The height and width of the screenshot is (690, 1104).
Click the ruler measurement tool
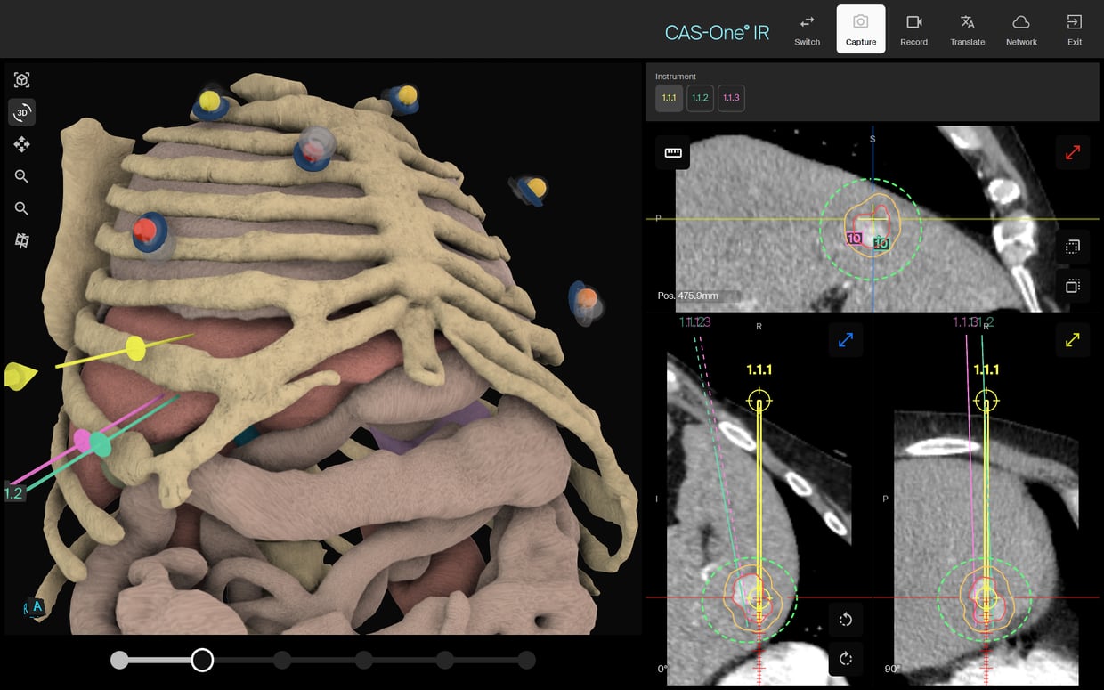673,153
